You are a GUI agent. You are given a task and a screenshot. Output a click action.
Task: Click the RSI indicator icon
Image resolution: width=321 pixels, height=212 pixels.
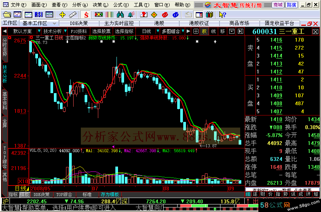[x=38, y=15]
